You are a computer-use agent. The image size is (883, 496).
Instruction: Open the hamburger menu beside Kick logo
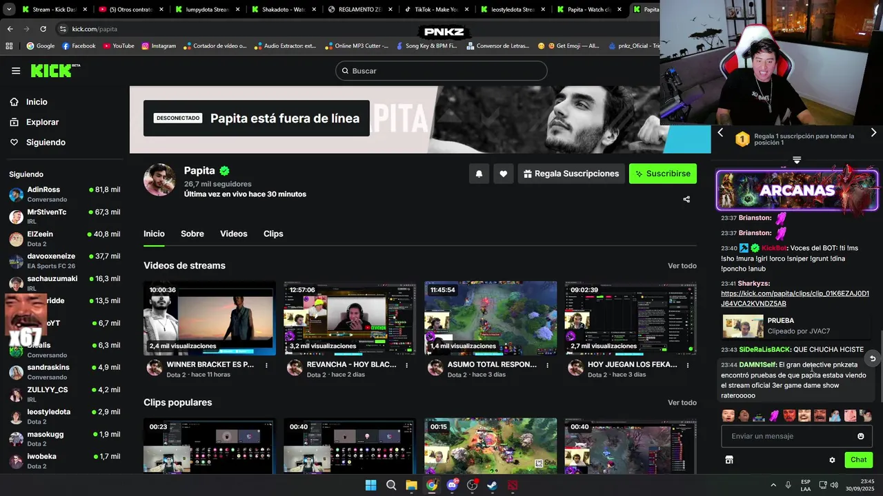[16, 71]
